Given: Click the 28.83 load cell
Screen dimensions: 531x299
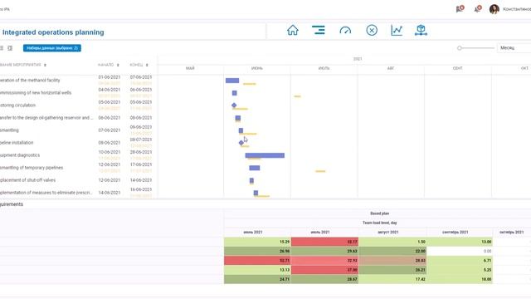Looking at the screenshot, I should pos(392,261).
